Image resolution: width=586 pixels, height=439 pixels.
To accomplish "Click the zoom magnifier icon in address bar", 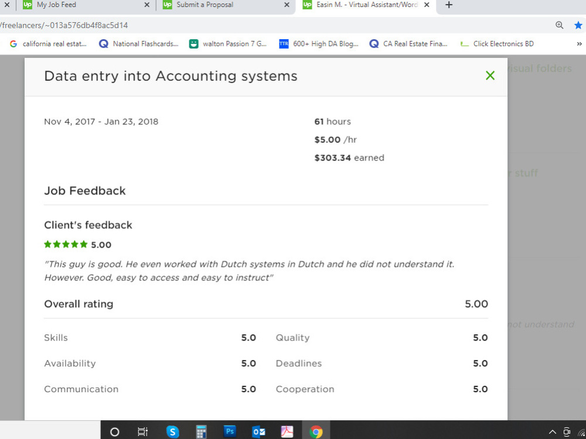I will pos(560,25).
